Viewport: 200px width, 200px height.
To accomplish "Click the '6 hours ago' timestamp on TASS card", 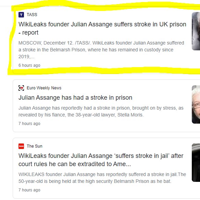I will pyautogui.click(x=29, y=65).
